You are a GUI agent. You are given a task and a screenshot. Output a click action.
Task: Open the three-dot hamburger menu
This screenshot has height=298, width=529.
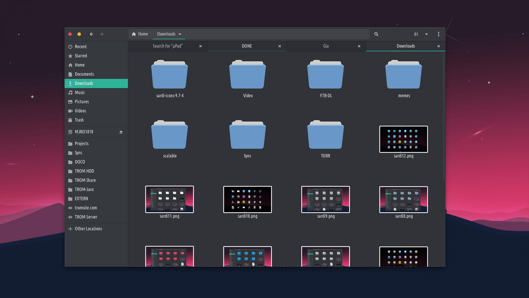click(438, 34)
